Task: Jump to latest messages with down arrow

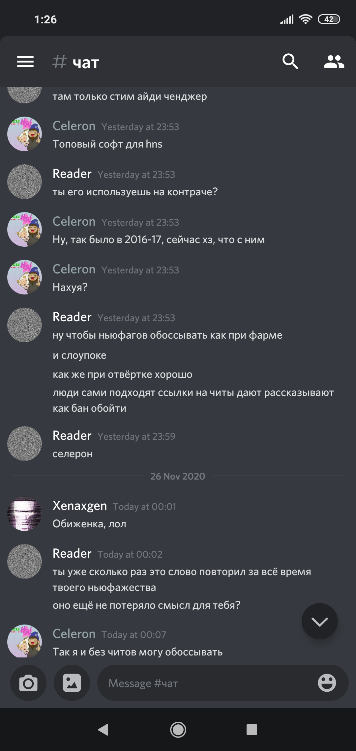Action: coord(319,621)
